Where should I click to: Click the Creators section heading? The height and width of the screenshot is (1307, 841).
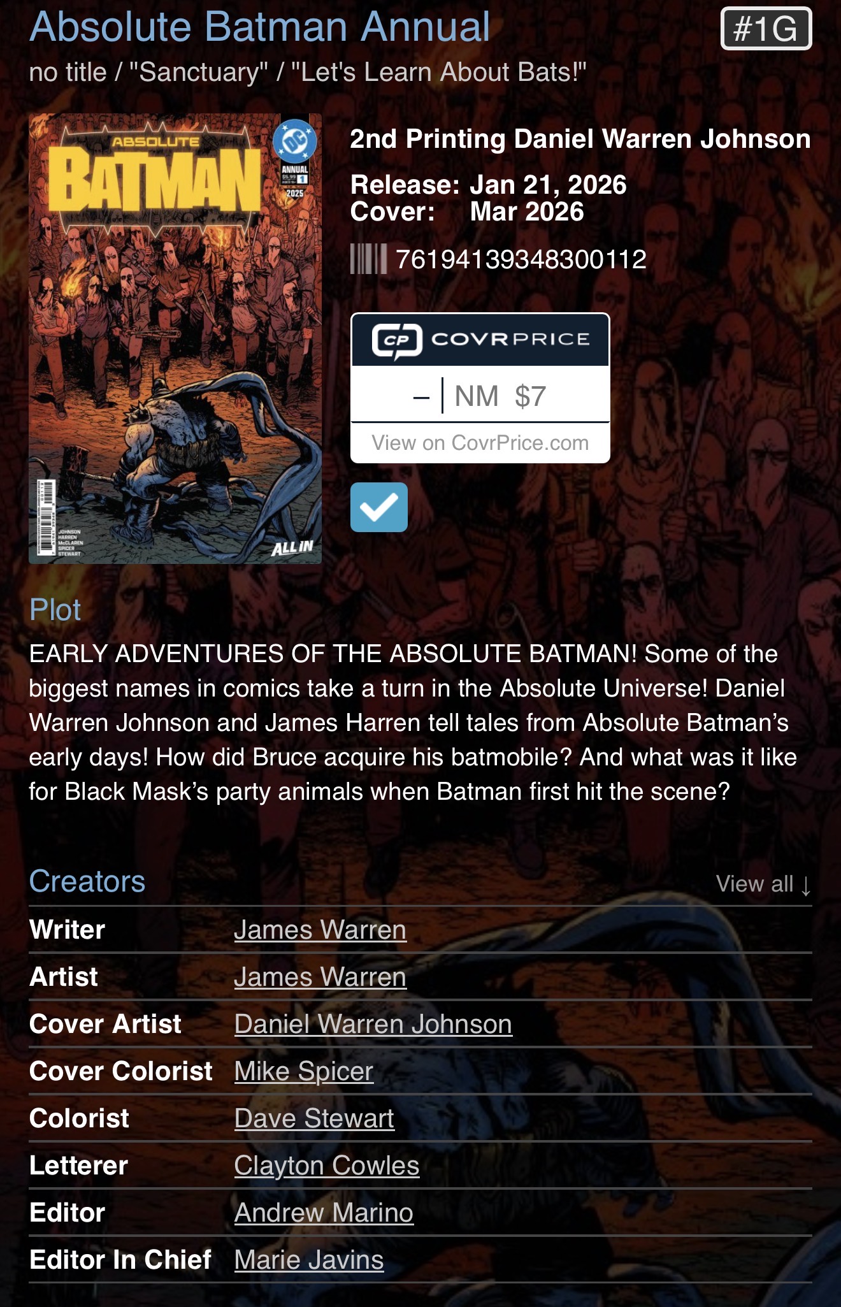coord(87,882)
